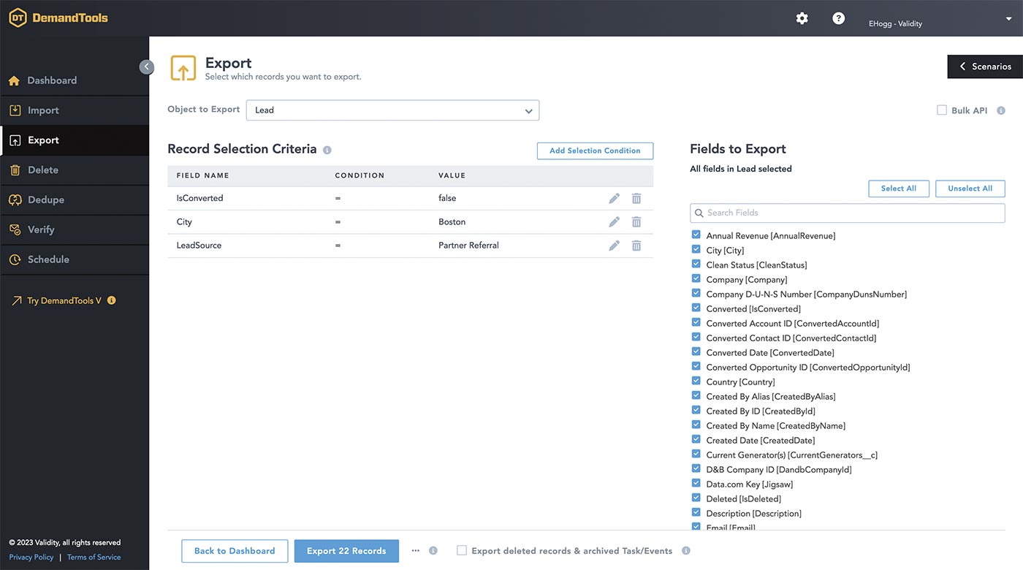This screenshot has width=1023, height=570.
Task: Uncheck Data.com Key [Jigsaw] checkbox
Action: click(x=696, y=484)
